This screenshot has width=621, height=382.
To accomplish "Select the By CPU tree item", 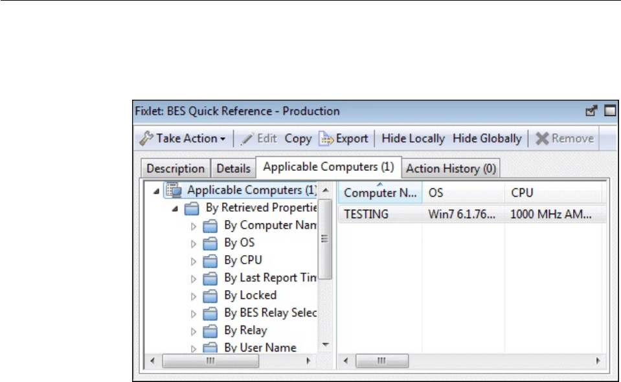I will 243,260.
